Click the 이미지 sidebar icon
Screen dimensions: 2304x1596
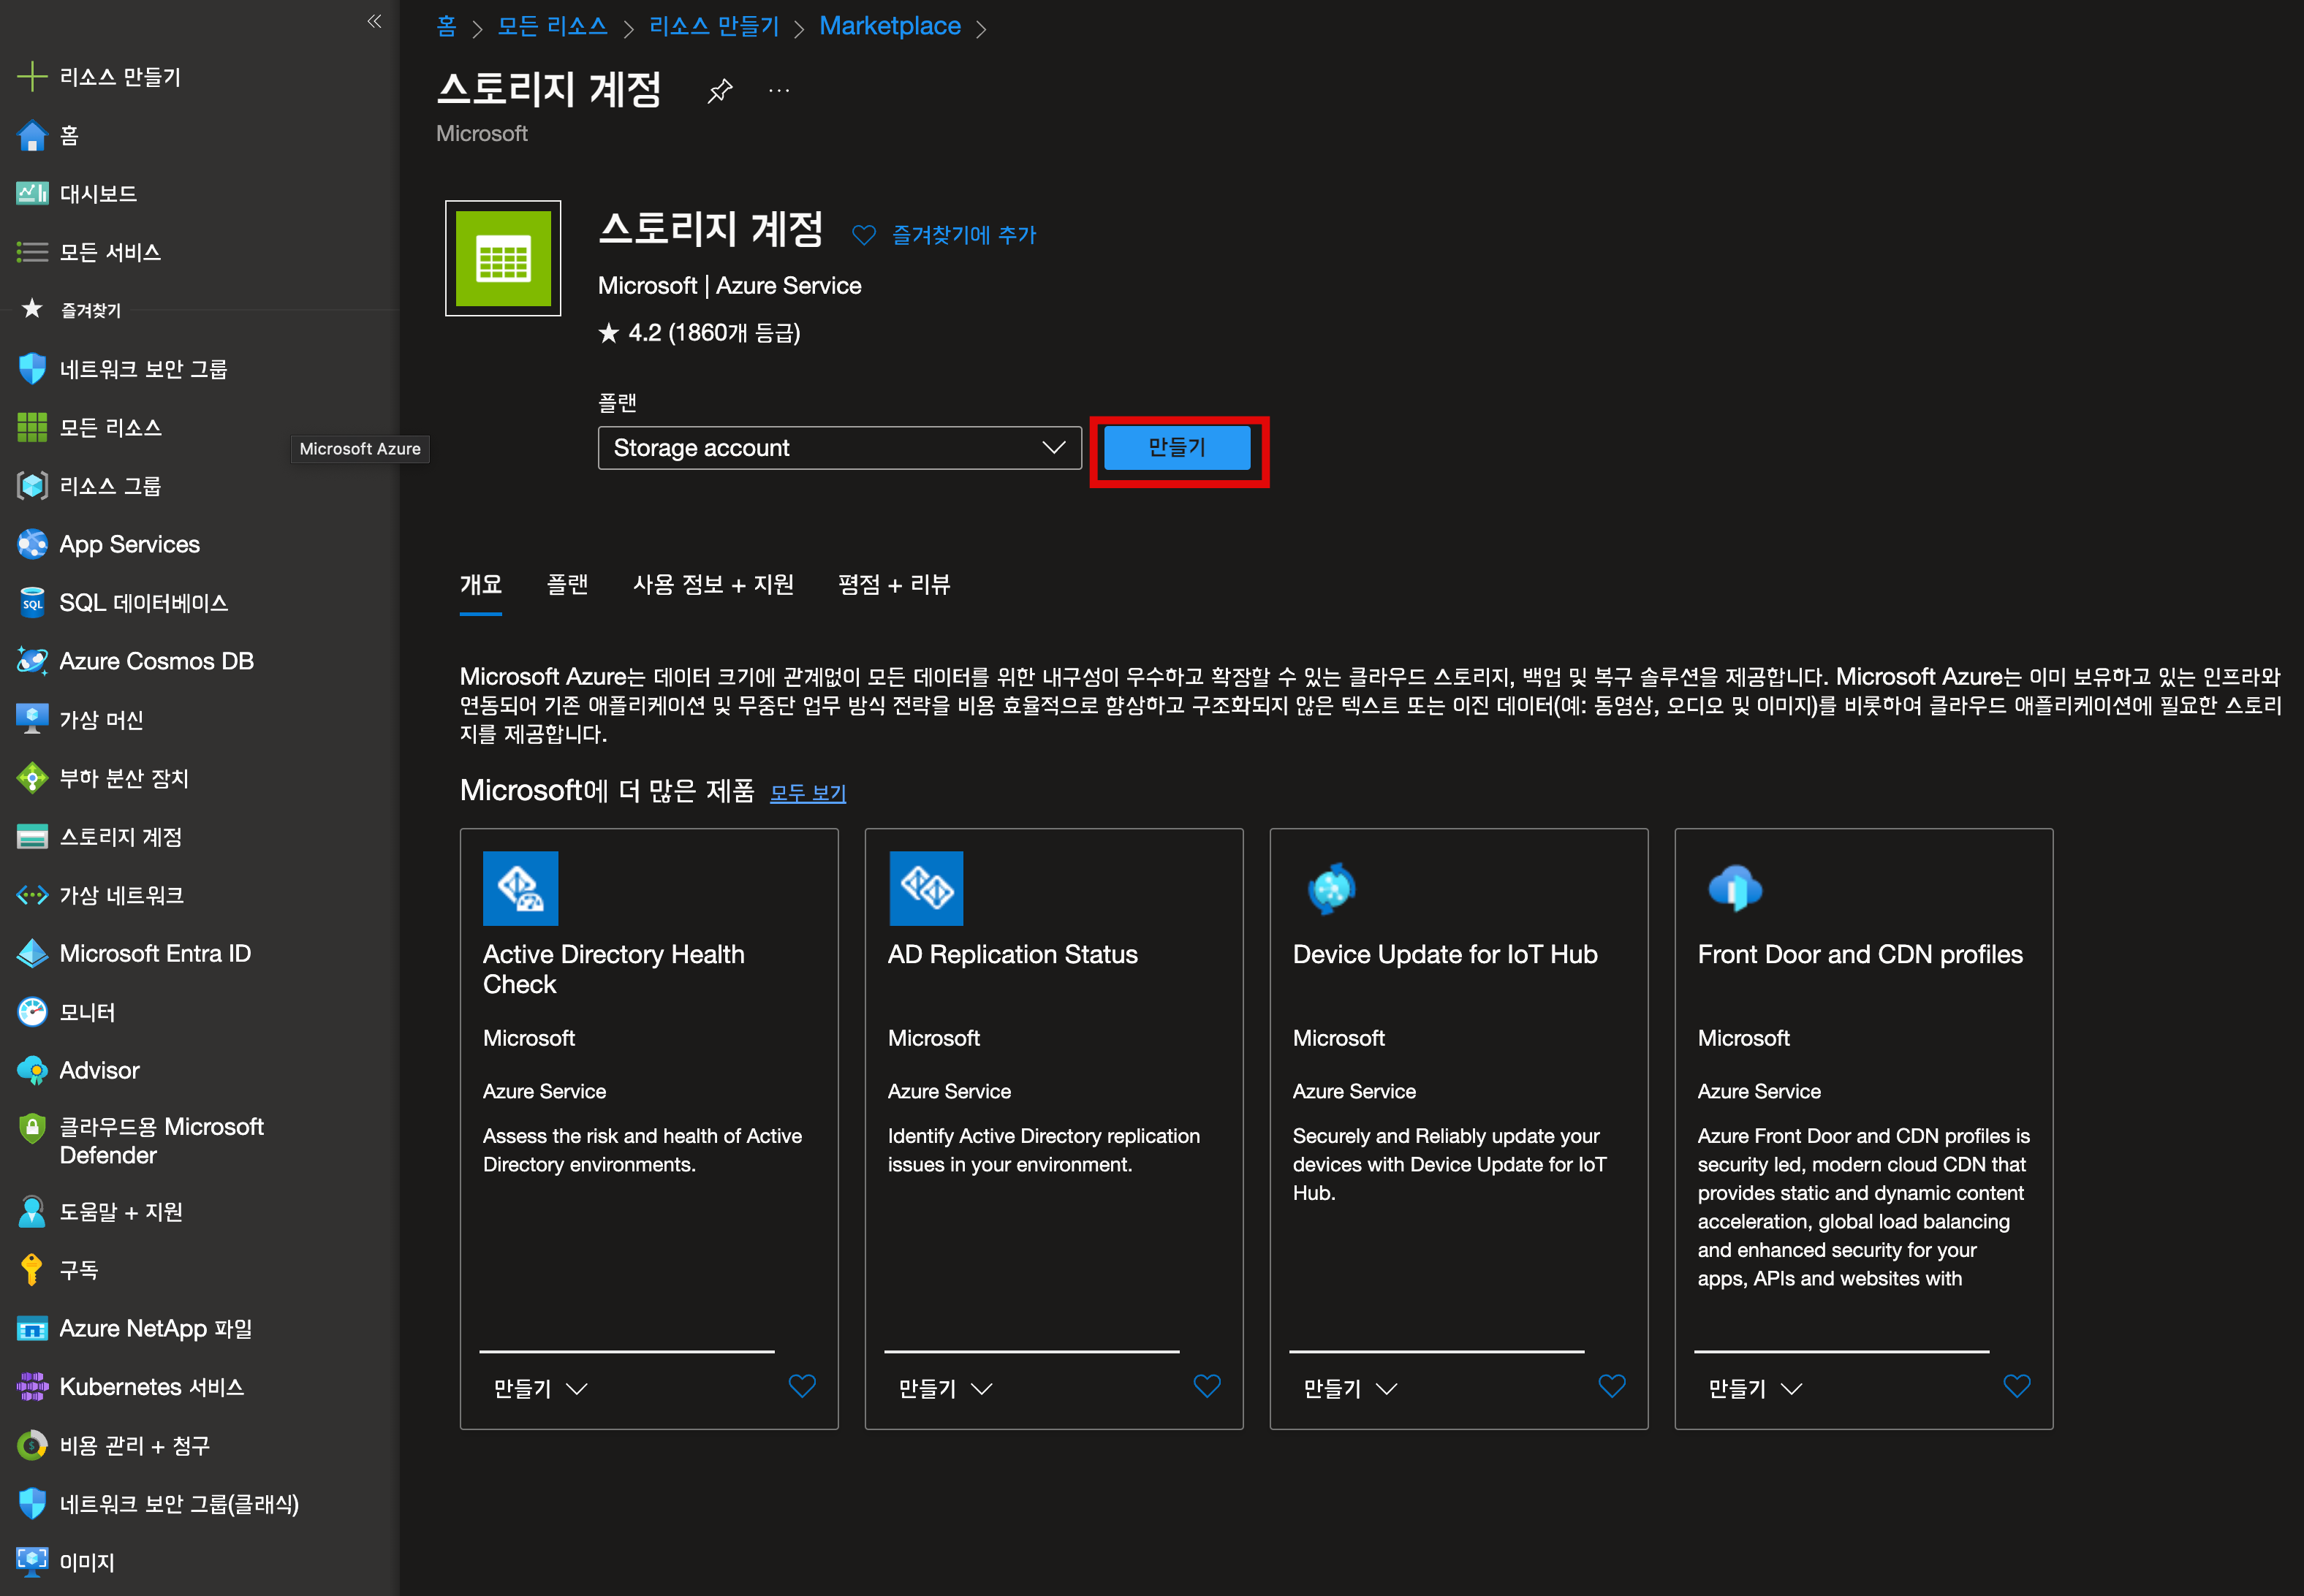32,1562
